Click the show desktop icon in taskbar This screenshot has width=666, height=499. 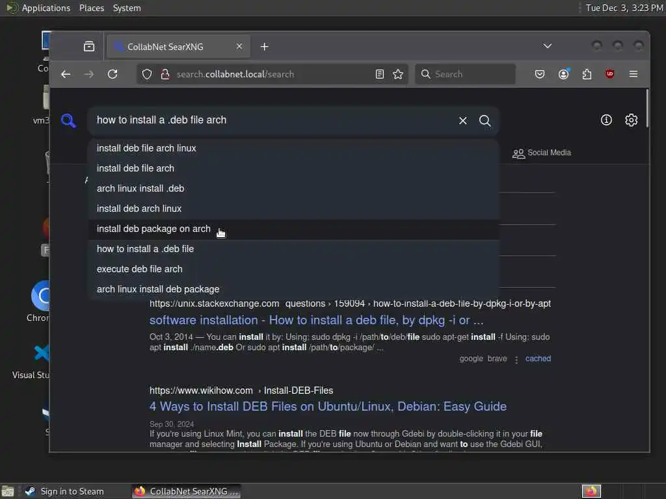pos(8,491)
